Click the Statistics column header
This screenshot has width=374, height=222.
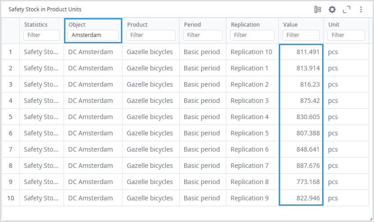click(x=36, y=24)
